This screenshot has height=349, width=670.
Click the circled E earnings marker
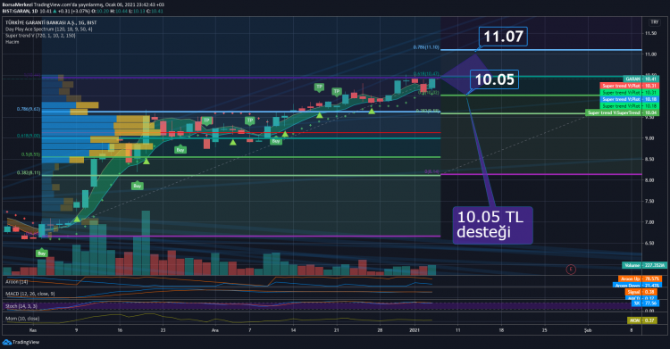[x=571, y=270]
